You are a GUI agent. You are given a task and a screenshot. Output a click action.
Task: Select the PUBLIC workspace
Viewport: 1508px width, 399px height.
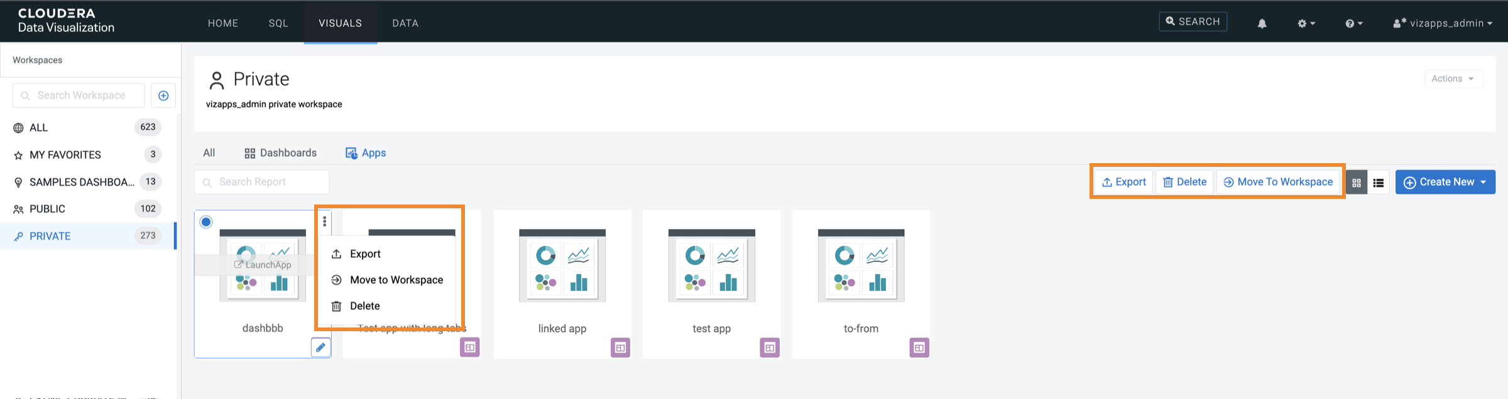[48, 209]
